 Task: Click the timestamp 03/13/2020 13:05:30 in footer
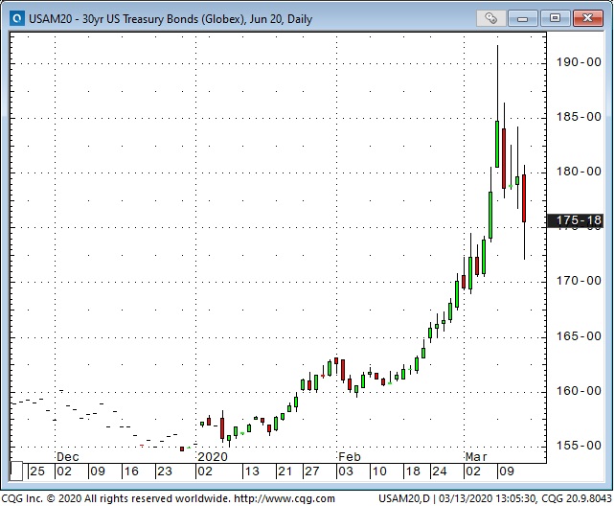[488, 499]
